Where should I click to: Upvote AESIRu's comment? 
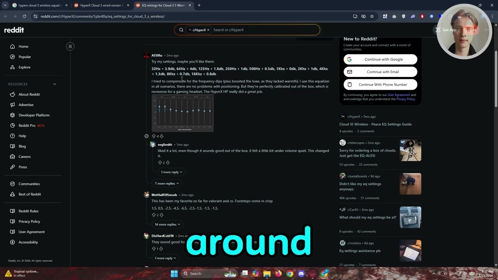point(154,136)
